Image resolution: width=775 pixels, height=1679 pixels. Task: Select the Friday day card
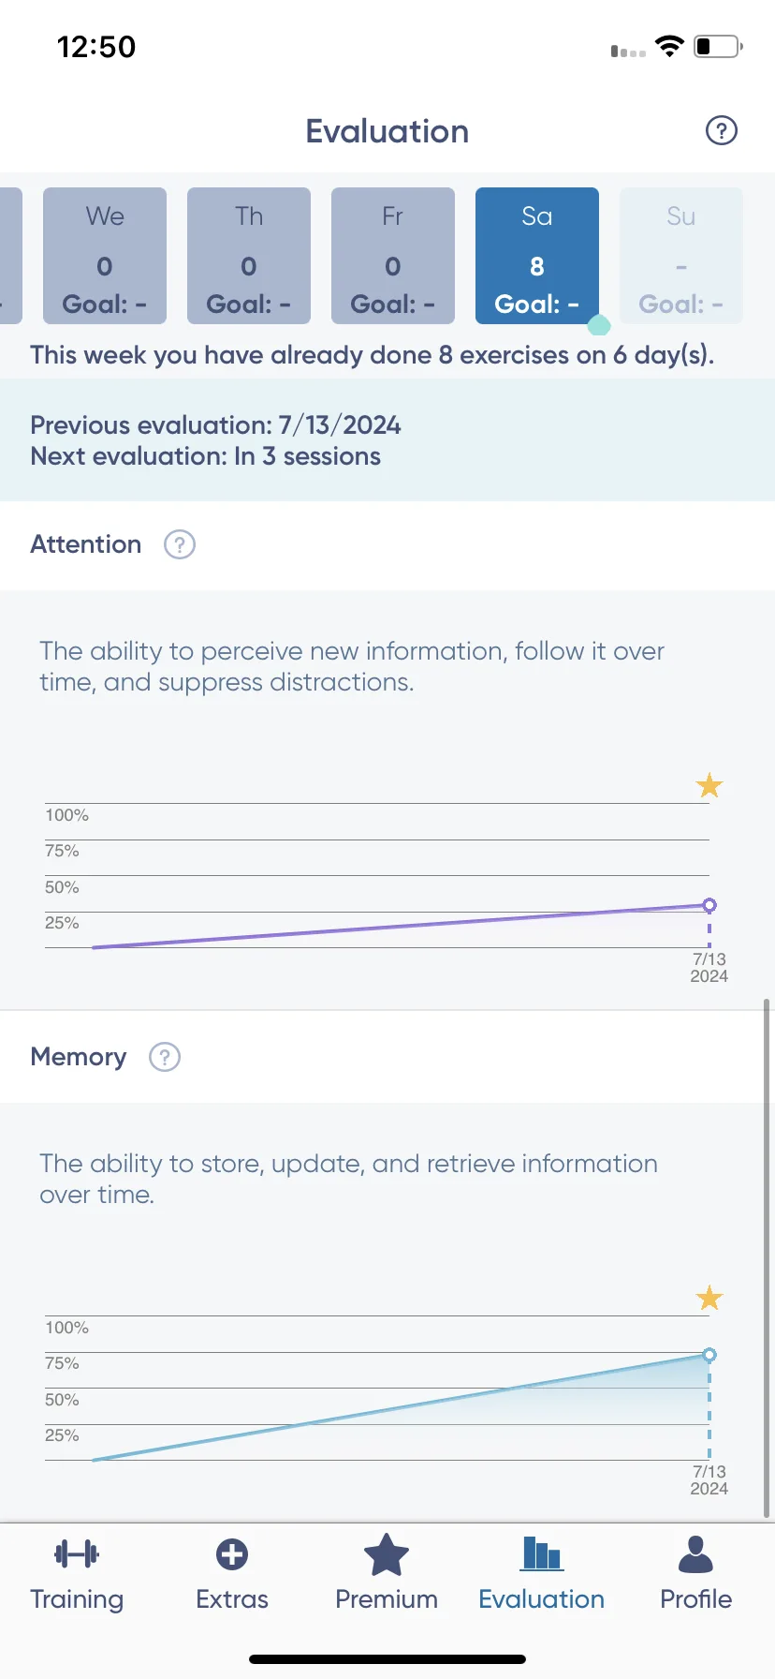pos(393,256)
